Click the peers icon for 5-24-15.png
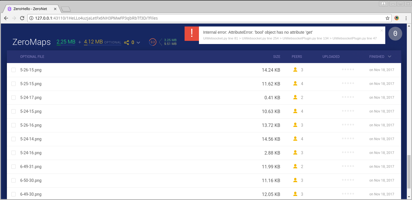The height and width of the screenshot is (200, 412). (x=295, y=111)
